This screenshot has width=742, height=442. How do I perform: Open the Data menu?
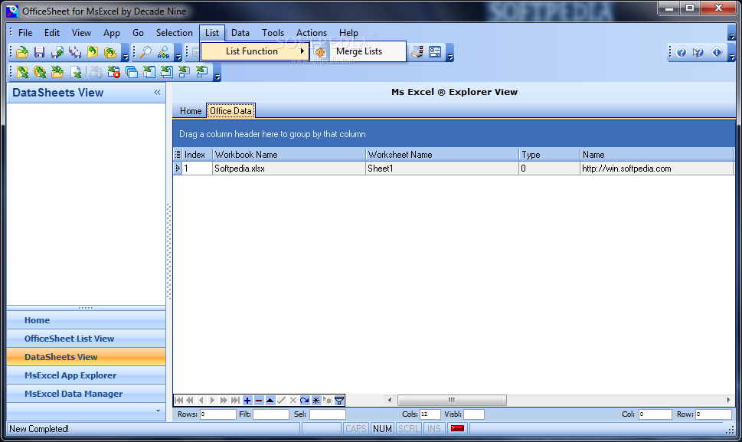(x=240, y=33)
